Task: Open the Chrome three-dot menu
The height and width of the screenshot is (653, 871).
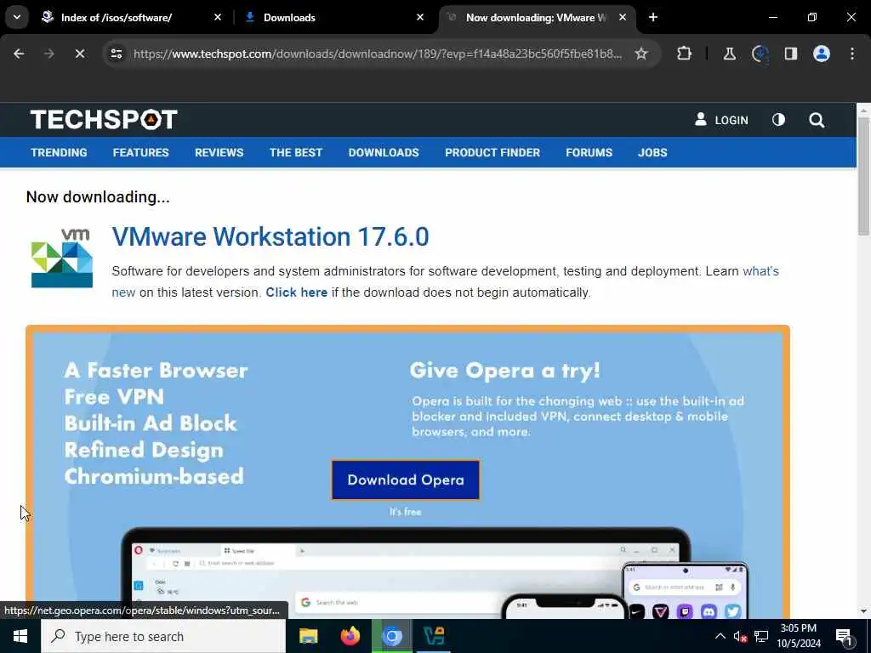Action: 852,54
